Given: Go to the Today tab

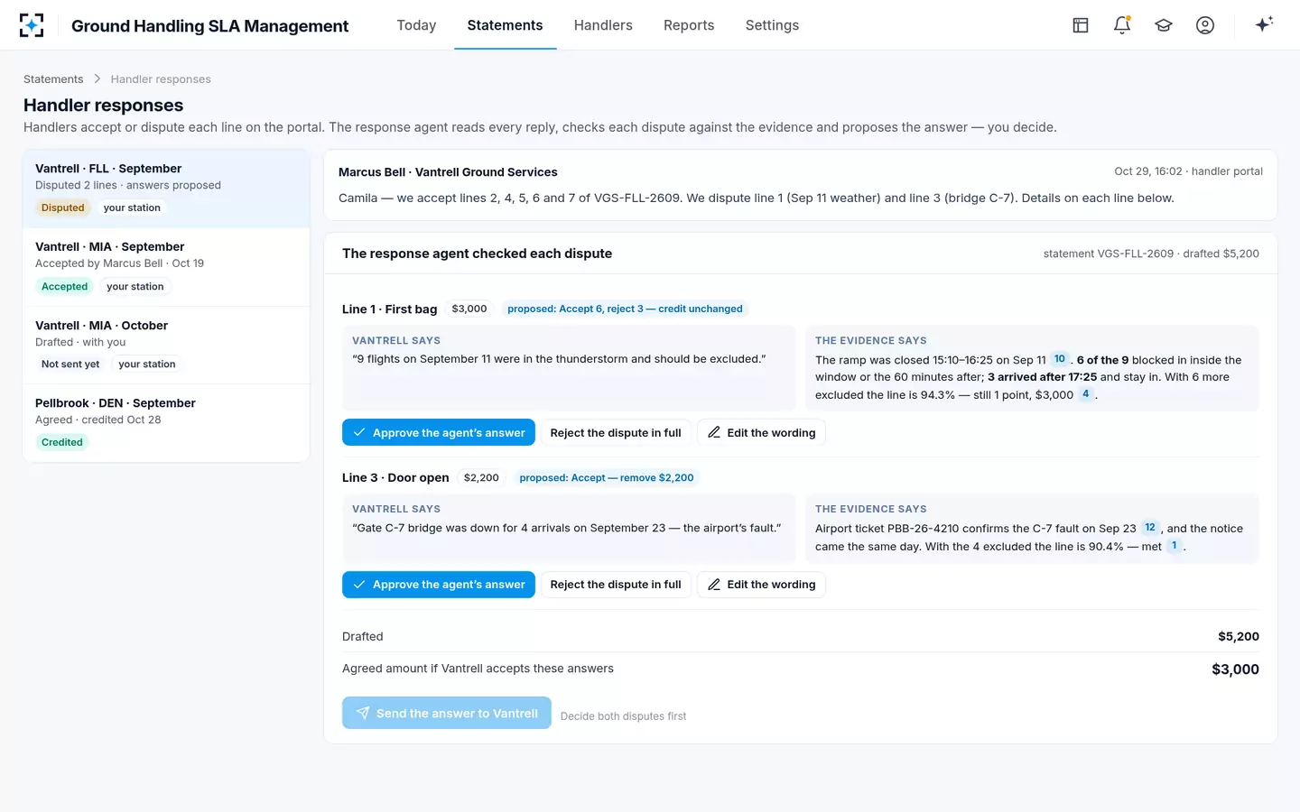Looking at the screenshot, I should click(x=416, y=25).
